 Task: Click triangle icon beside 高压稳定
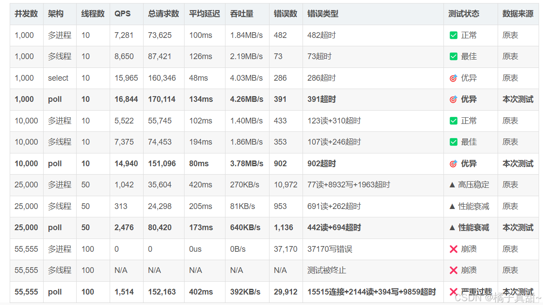[x=452, y=185]
